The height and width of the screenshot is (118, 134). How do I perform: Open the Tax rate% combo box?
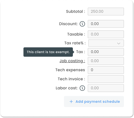[x=106, y=43]
